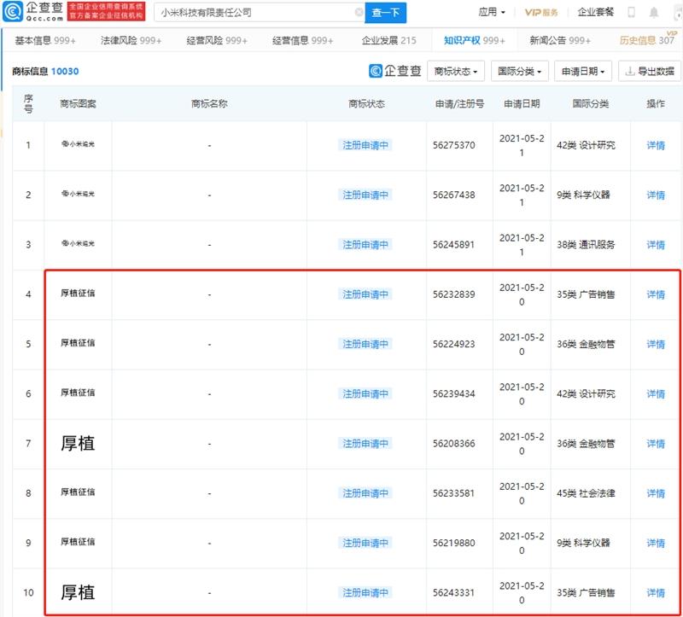Expand the 商标状态 filter dropdown

[x=456, y=72]
